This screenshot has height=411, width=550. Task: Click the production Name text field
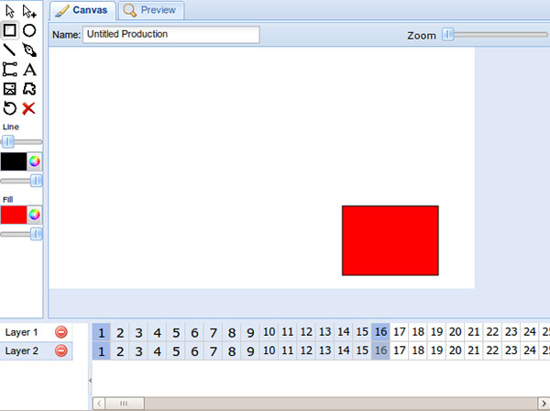click(x=171, y=35)
